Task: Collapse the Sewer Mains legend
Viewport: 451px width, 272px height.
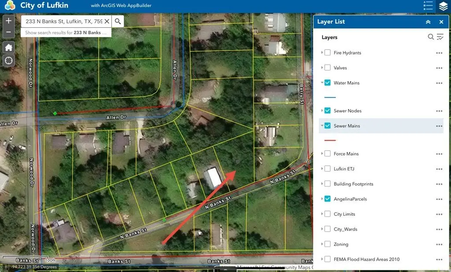Action: coord(322,126)
